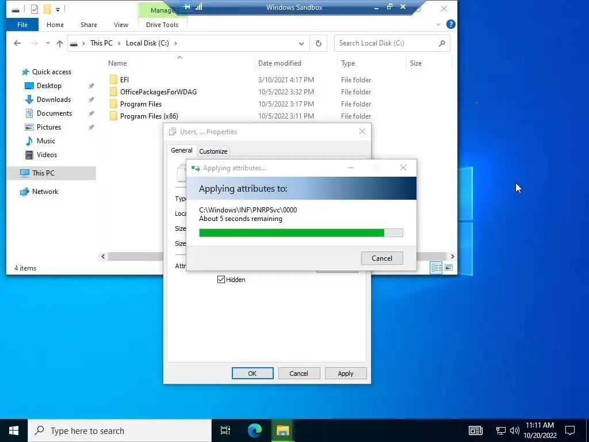Select the Program Files (x86) folder
Image resolution: width=589 pixels, height=442 pixels.
(x=149, y=116)
